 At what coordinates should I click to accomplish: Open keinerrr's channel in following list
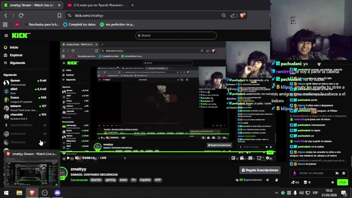pyautogui.click(x=25, y=108)
